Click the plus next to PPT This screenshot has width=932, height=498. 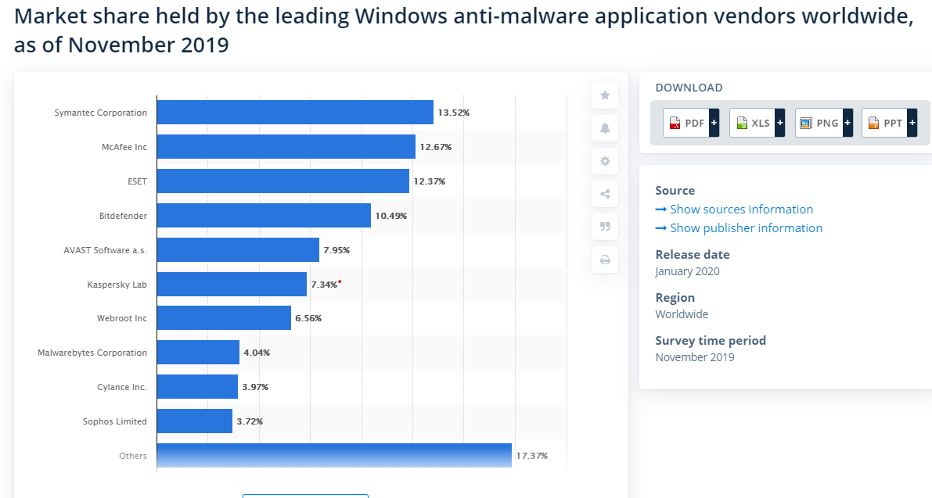pos(912,123)
